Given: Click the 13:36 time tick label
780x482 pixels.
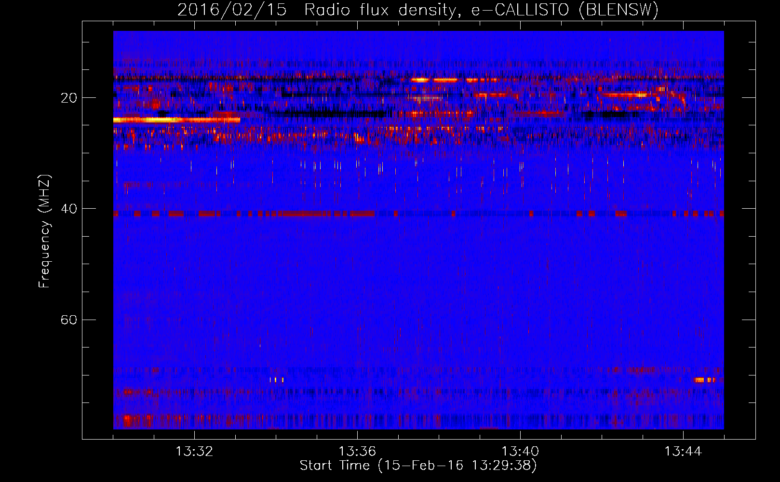Looking at the screenshot, I should 357,452.
